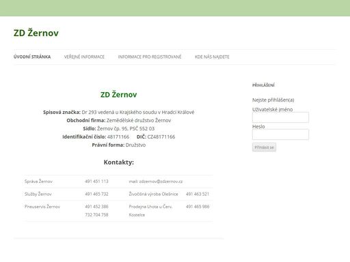This screenshot has height=262, width=350.
Task: Focus the Heslo password field
Action: tap(280, 134)
